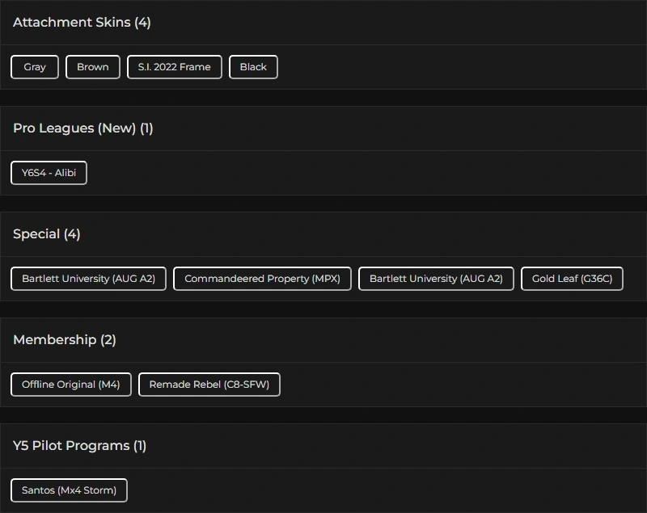647x513 pixels.
Task: Click the Commandeered Property (MPX) tag
Action: point(262,279)
